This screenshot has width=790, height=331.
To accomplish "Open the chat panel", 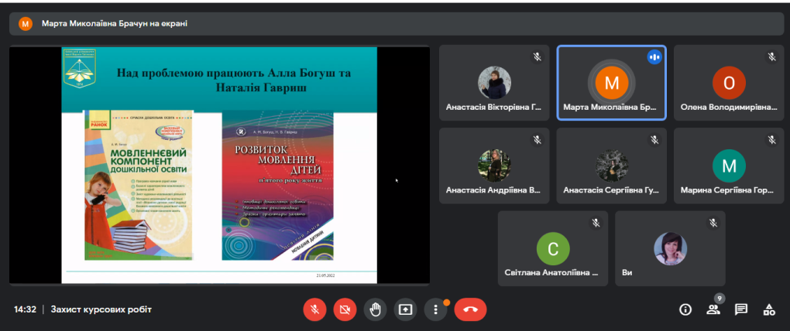I will (x=741, y=309).
